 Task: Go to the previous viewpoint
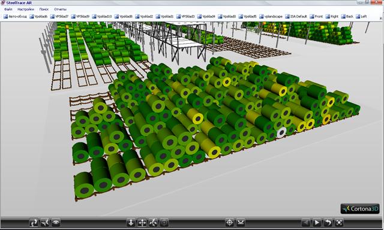coord(305,223)
